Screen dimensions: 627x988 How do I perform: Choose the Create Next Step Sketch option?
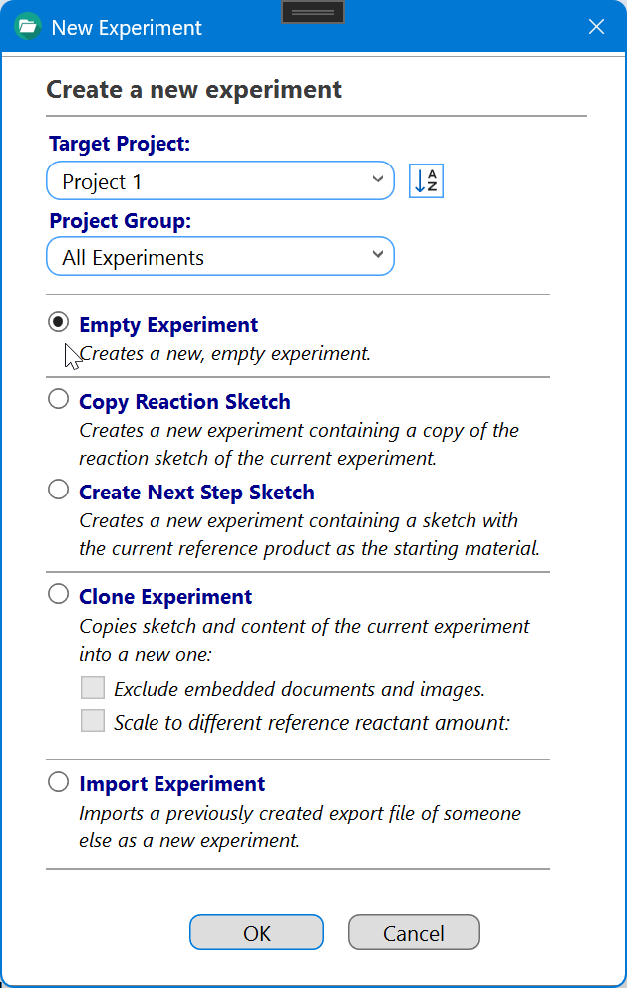59,490
